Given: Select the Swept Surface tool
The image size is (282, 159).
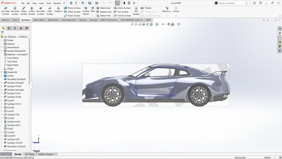Looking at the screenshot, I should click(x=23, y=11).
